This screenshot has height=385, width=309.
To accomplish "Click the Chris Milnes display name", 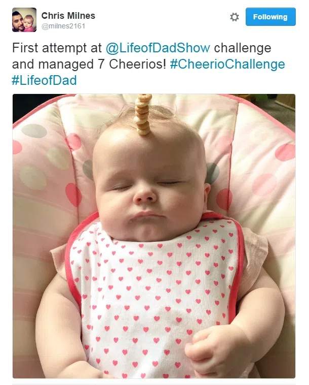I will click(x=68, y=16).
